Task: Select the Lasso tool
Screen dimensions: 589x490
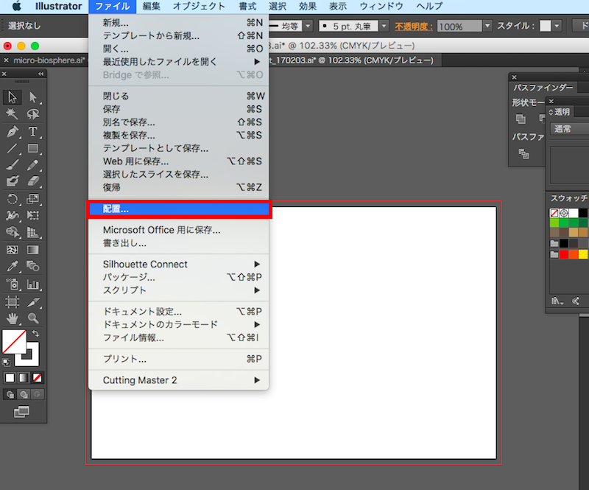Action: coord(33,114)
